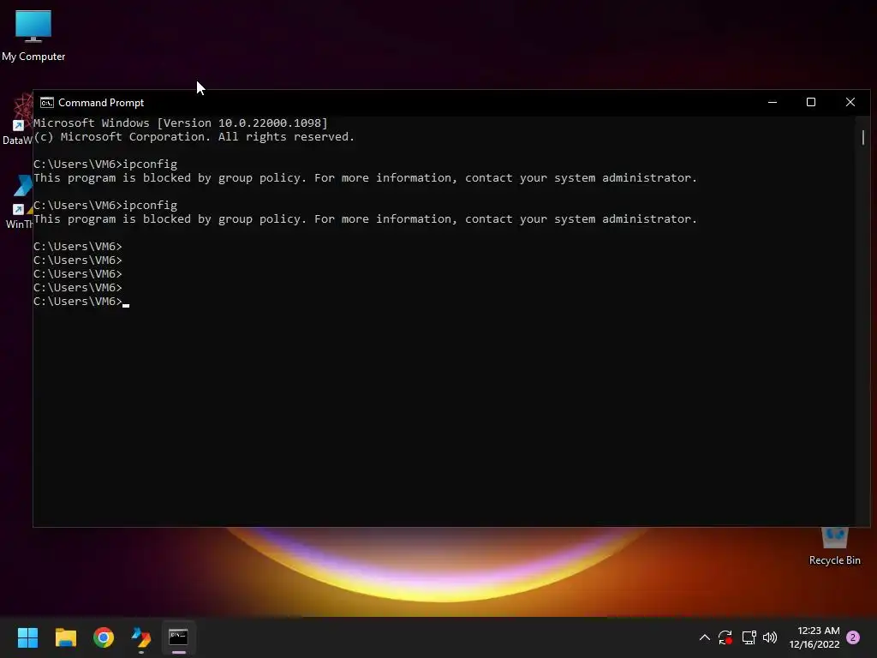877x658 pixels.
Task: Click the colorful arrow app taskbar icon
Action: (141, 637)
